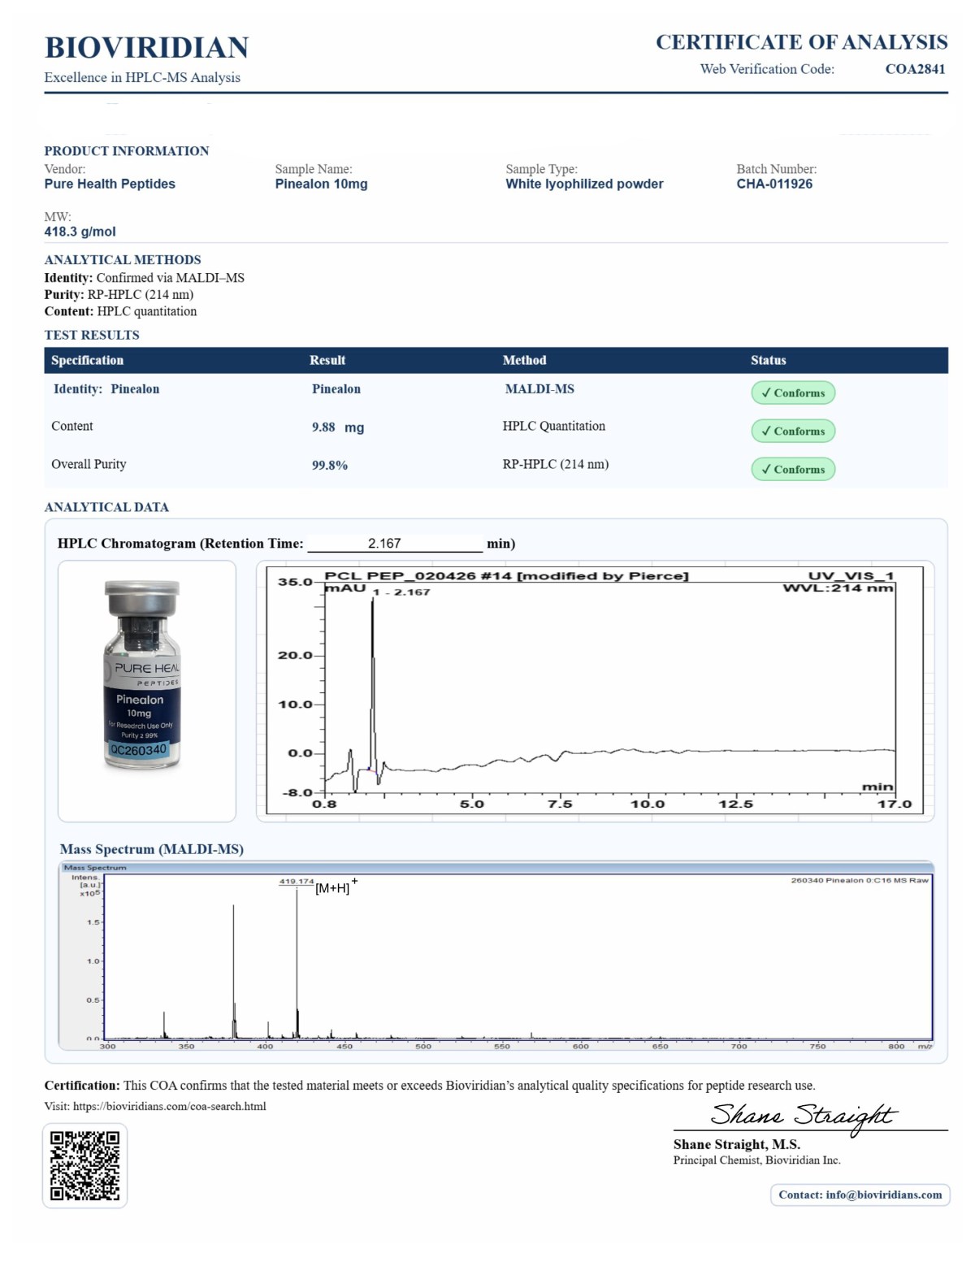Screen dimensions: 975x1262
Task: Click the 99.8% overall purity result
Action: point(330,466)
